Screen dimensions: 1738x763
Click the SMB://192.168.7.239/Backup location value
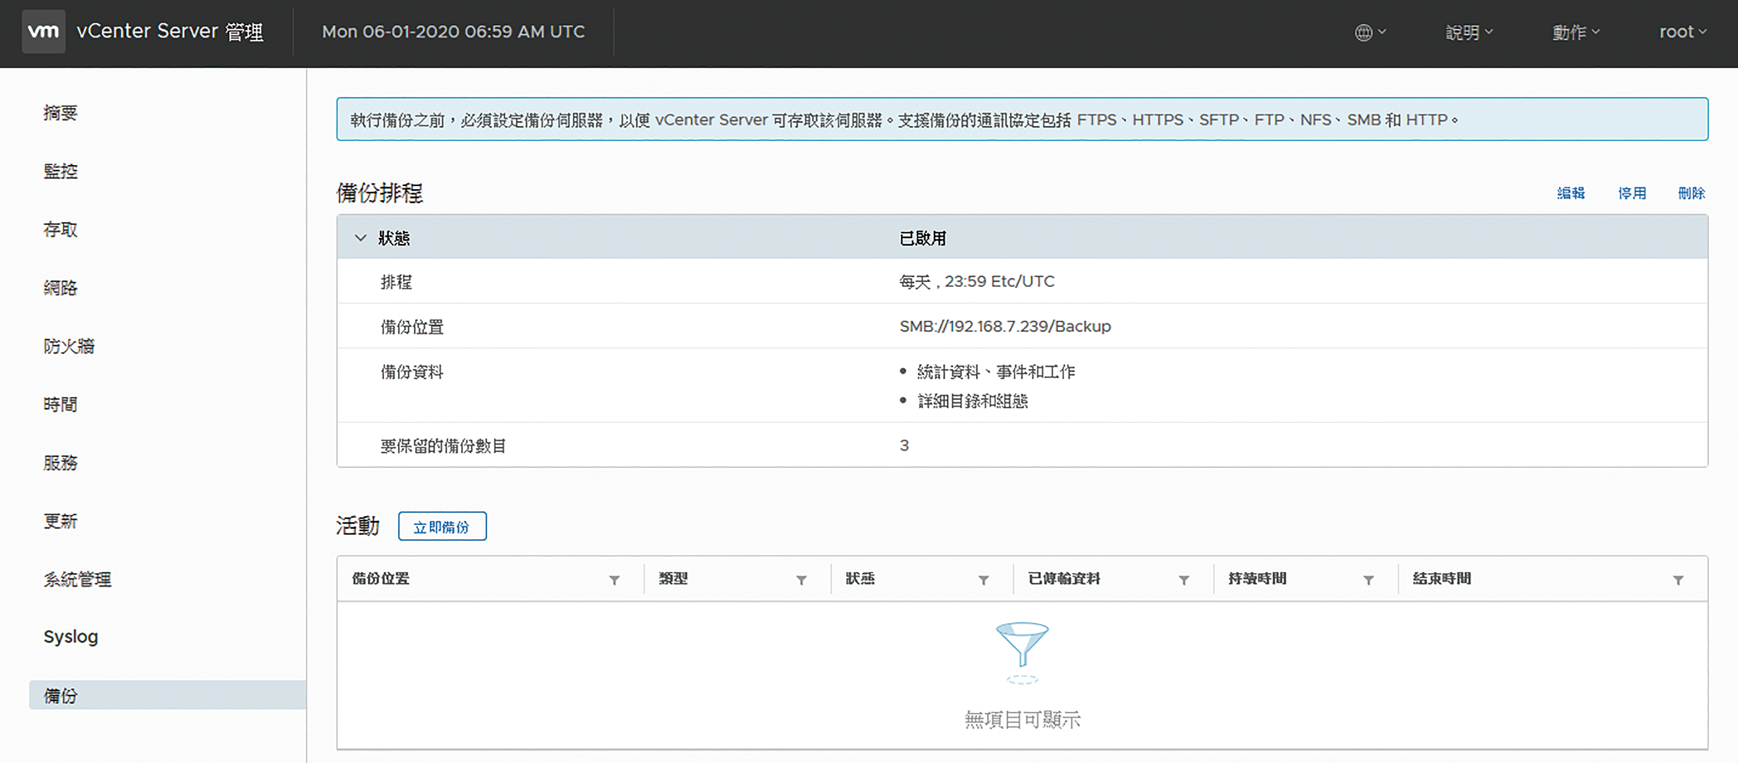click(x=1005, y=327)
